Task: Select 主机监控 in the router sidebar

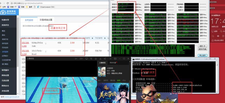Action: (5, 51)
